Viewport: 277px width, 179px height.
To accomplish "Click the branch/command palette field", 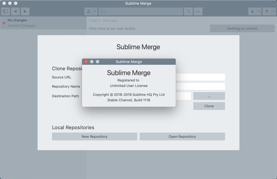I will click(141, 12).
